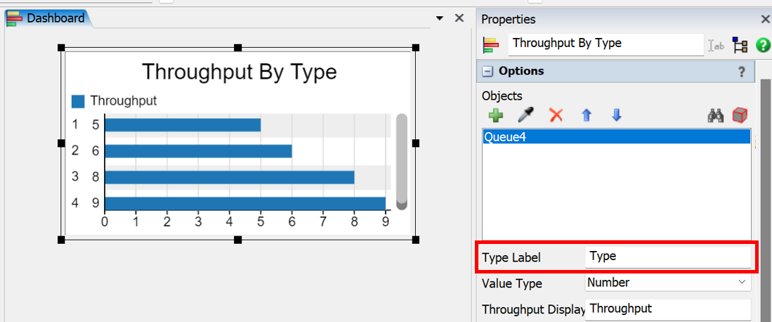The height and width of the screenshot is (322, 772).
Task: Click the green plus add object icon
Action: [495, 115]
